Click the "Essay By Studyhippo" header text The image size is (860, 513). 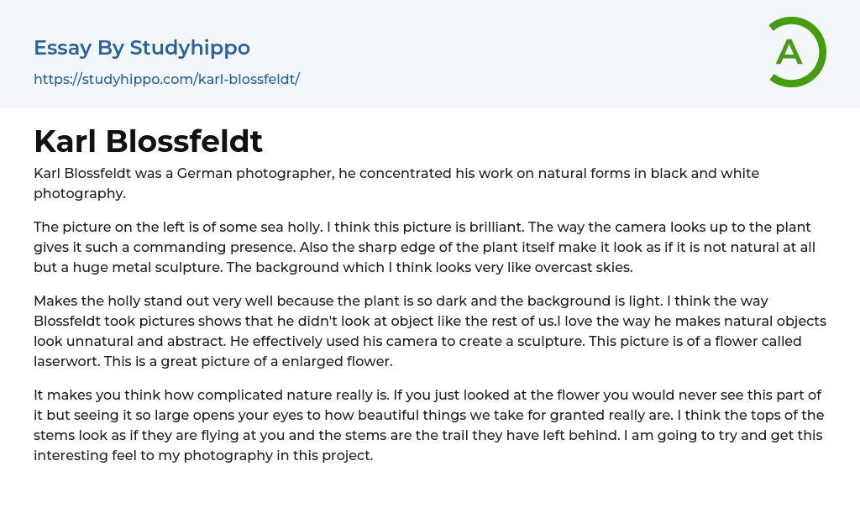[142, 48]
